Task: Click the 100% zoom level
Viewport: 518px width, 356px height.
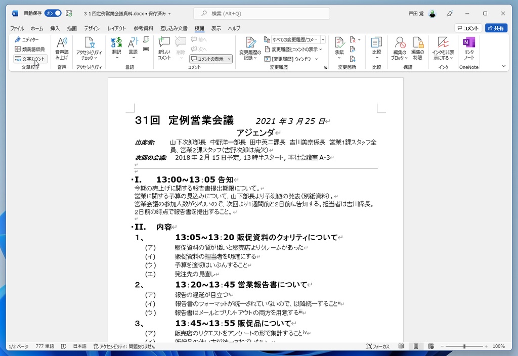Action: (x=498, y=346)
